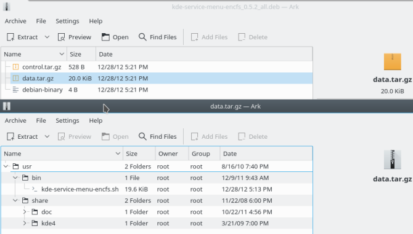
Task: Open File menu in data.tar.gz window
Action: point(41,120)
